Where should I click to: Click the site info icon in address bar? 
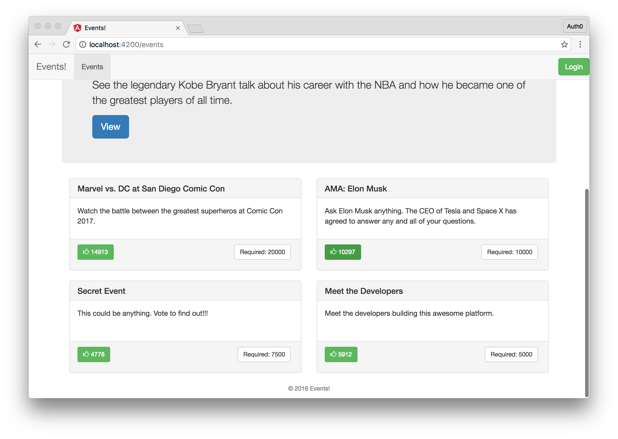coord(83,44)
